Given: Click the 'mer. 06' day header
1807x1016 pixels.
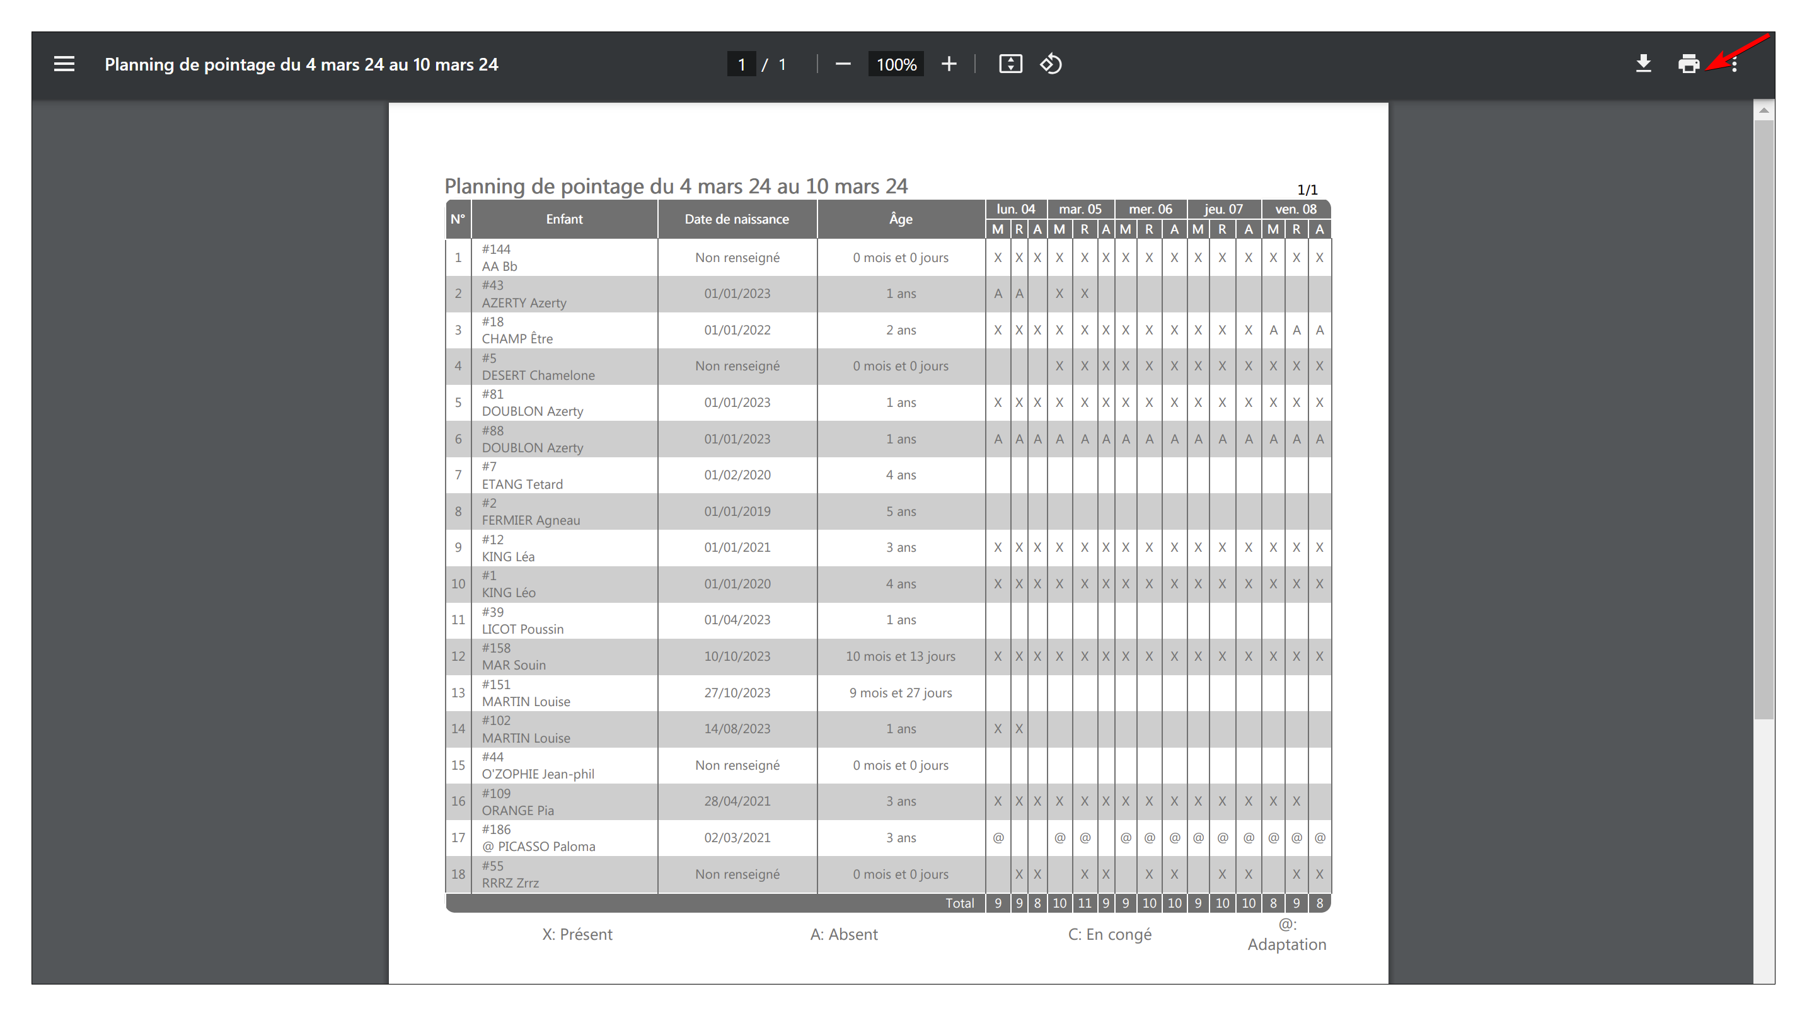Looking at the screenshot, I should point(1150,209).
